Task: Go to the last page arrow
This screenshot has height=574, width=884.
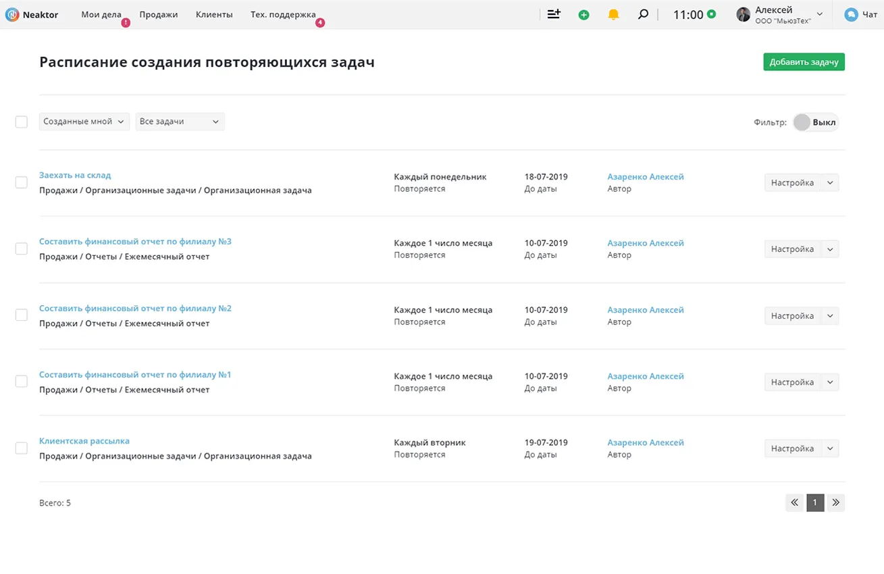Action: (835, 502)
